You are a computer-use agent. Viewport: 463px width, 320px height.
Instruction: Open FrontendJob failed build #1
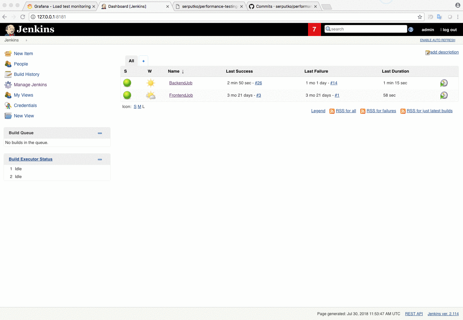337,95
